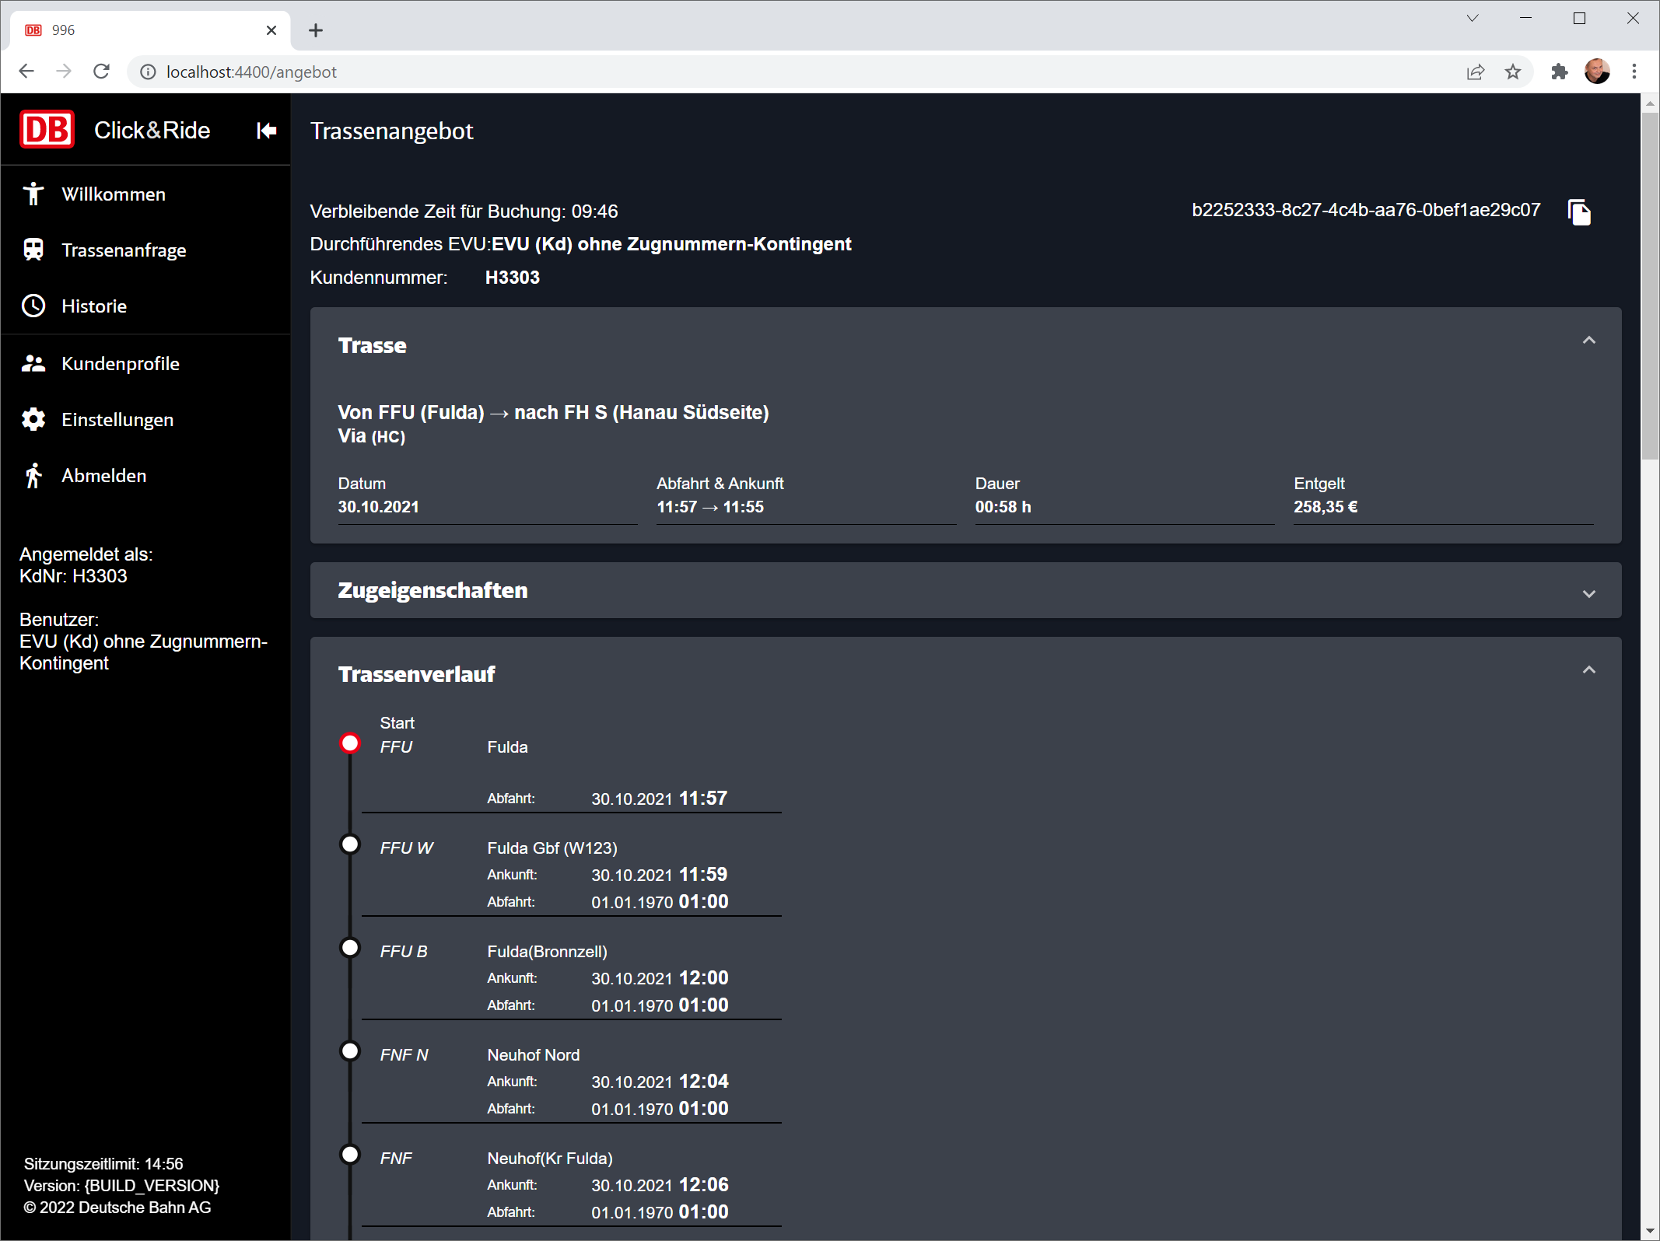1660x1241 pixels.
Task: Bookmark this page with the star icon
Action: [1512, 72]
